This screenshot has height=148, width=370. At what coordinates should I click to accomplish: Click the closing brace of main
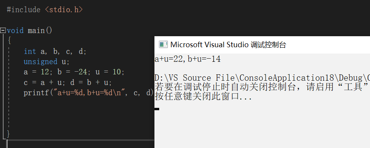point(9,134)
